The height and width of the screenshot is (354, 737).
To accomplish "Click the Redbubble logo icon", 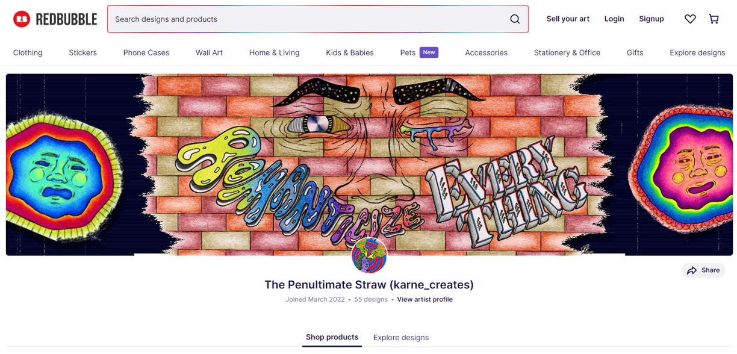I will pos(22,19).
